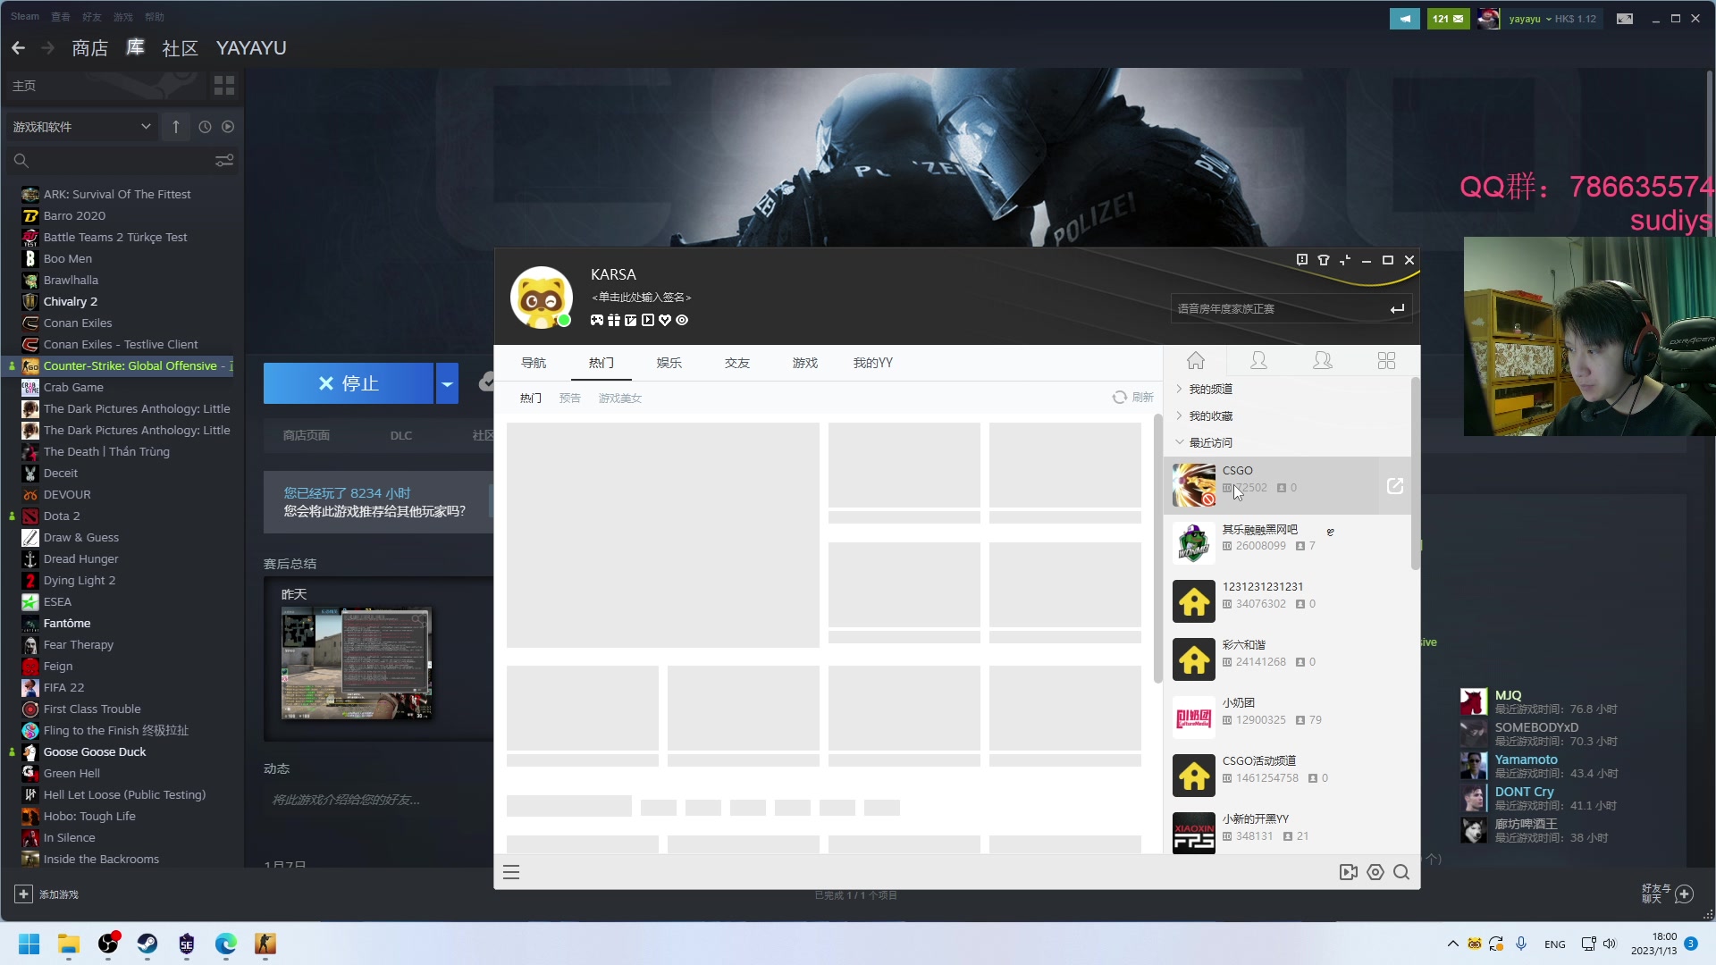
Task: Open CSGO channel in new window icon
Action: click(1395, 486)
